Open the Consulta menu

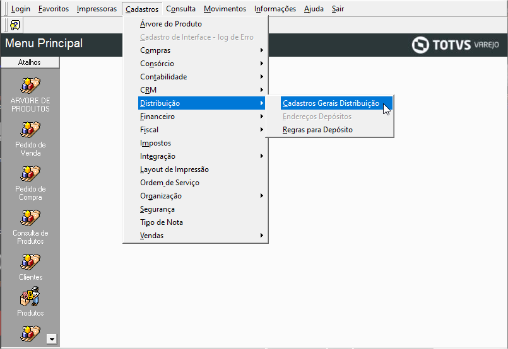(x=180, y=9)
